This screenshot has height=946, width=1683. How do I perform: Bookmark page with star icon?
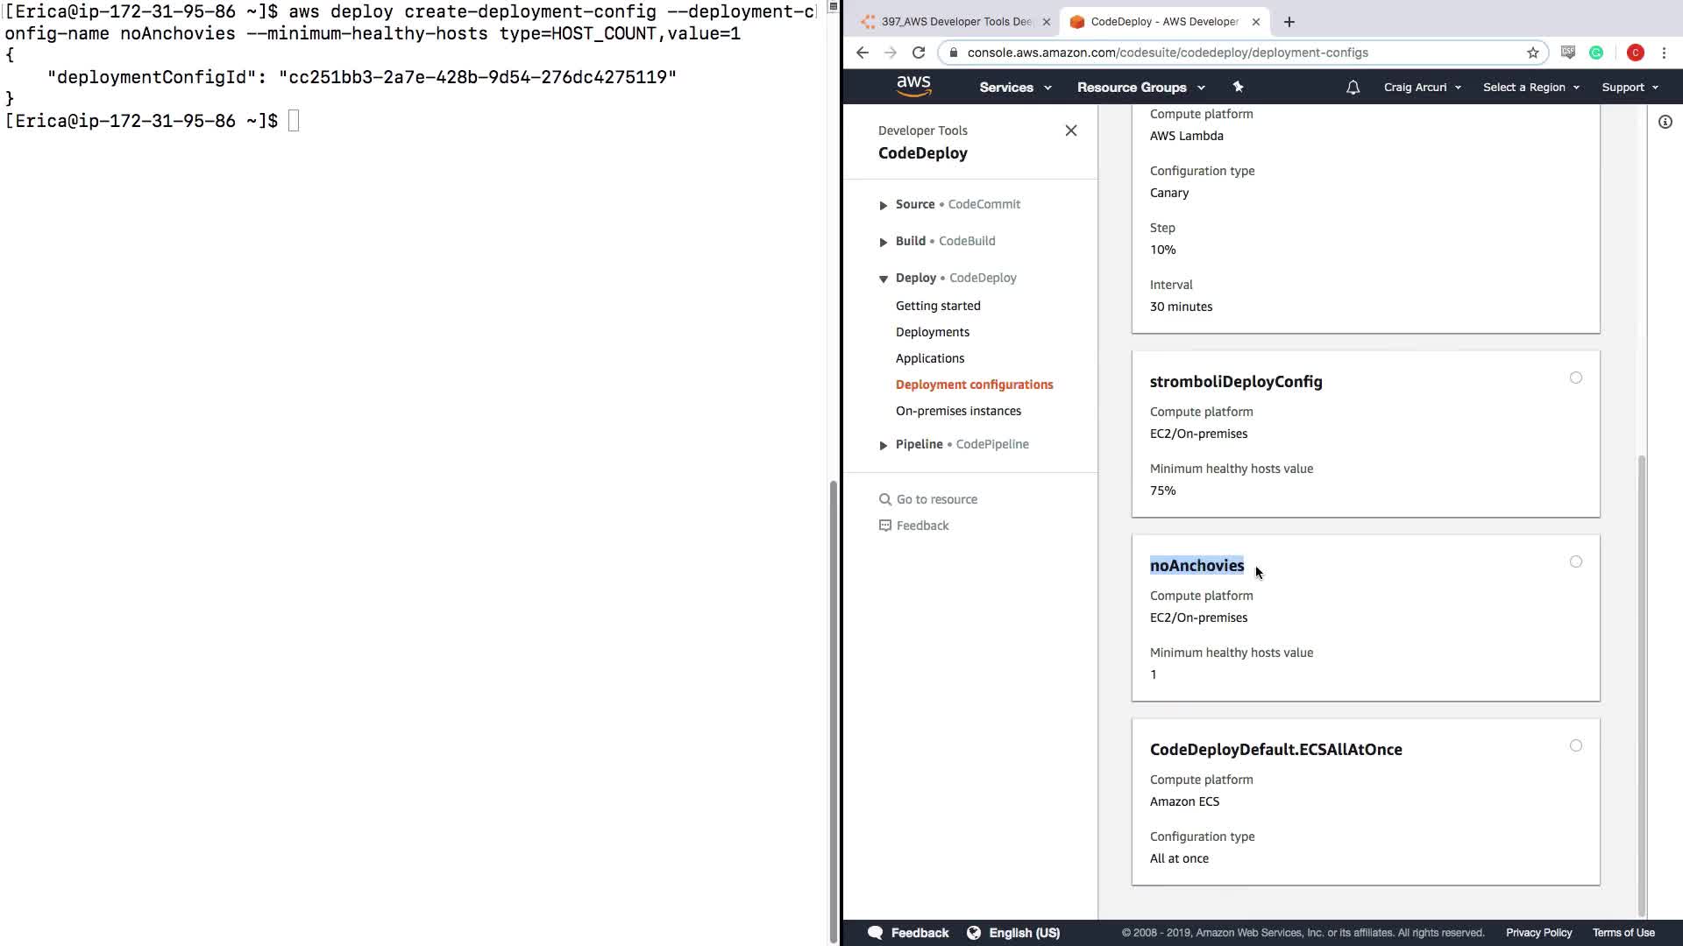click(1532, 53)
